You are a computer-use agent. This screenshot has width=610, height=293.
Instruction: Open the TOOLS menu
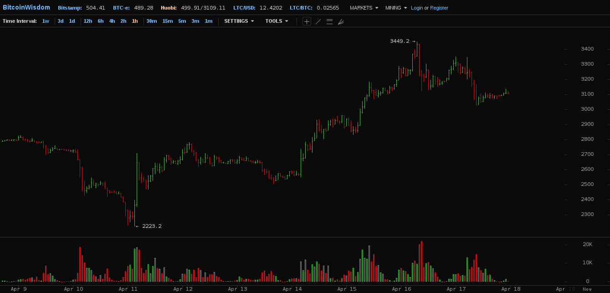tap(277, 21)
